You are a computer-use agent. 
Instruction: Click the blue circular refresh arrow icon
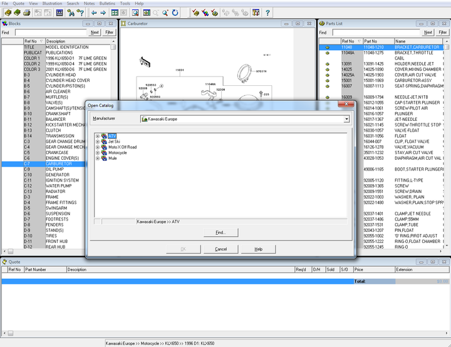(175, 13)
